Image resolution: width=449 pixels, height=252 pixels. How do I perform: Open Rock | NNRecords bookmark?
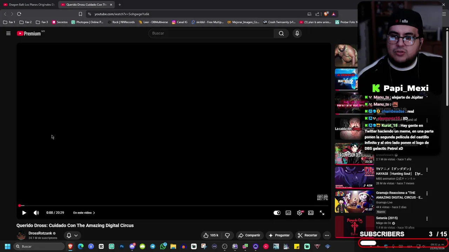tap(121, 22)
